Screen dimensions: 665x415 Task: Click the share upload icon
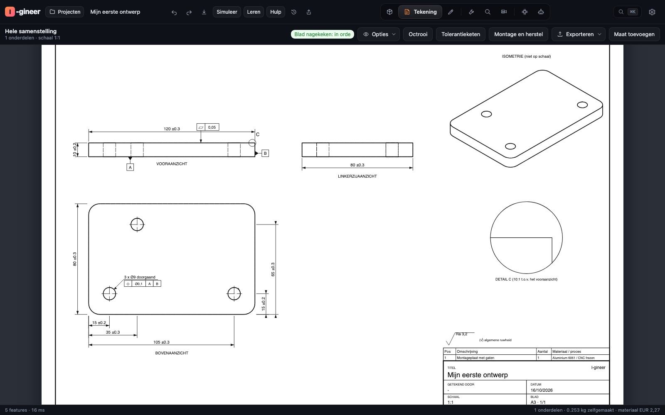point(309,12)
